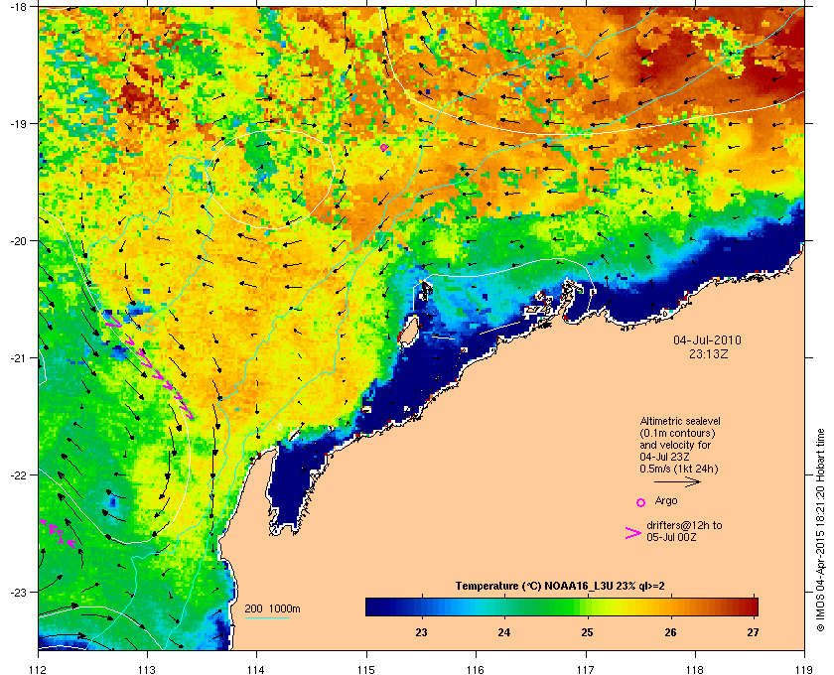The image size is (834, 675).
Task: Click the cyan bathymetry legend line
Action: (266, 617)
